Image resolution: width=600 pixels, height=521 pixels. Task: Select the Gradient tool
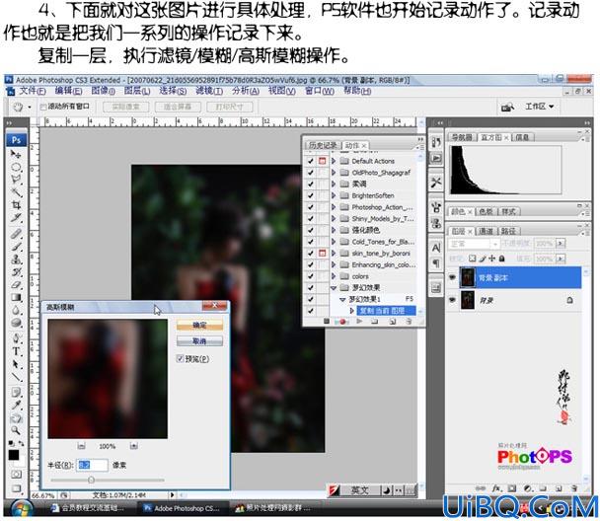(x=16, y=297)
